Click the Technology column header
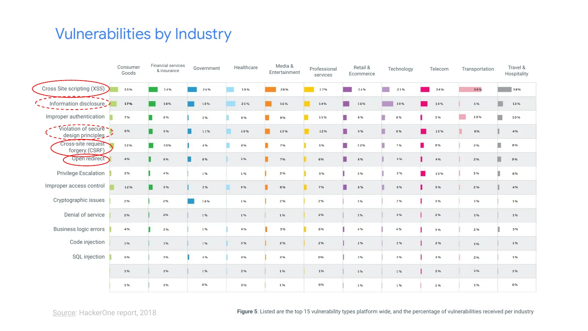588x331 pixels. 401,69
